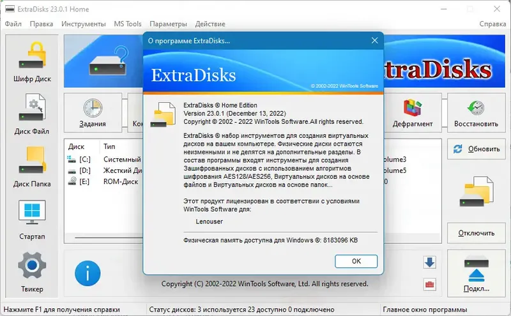Open the Правка menu
511x316 pixels.
pyautogui.click(x=42, y=24)
